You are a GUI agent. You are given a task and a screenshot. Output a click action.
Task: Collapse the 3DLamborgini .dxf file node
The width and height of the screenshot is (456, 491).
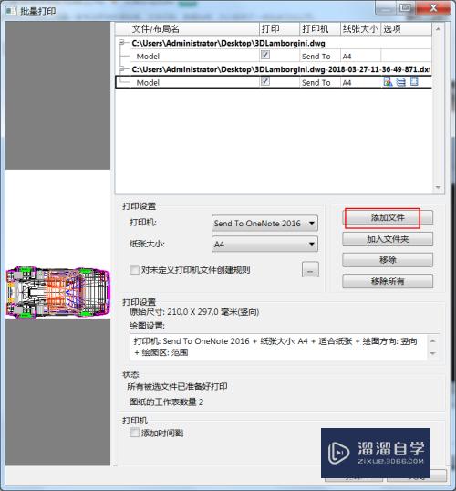coord(121,68)
